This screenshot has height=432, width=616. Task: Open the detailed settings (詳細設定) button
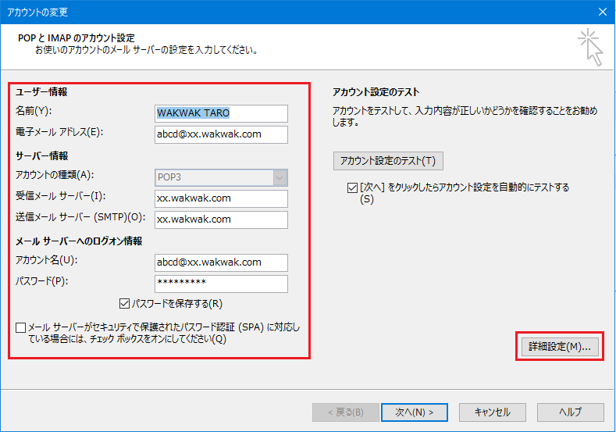point(558,347)
